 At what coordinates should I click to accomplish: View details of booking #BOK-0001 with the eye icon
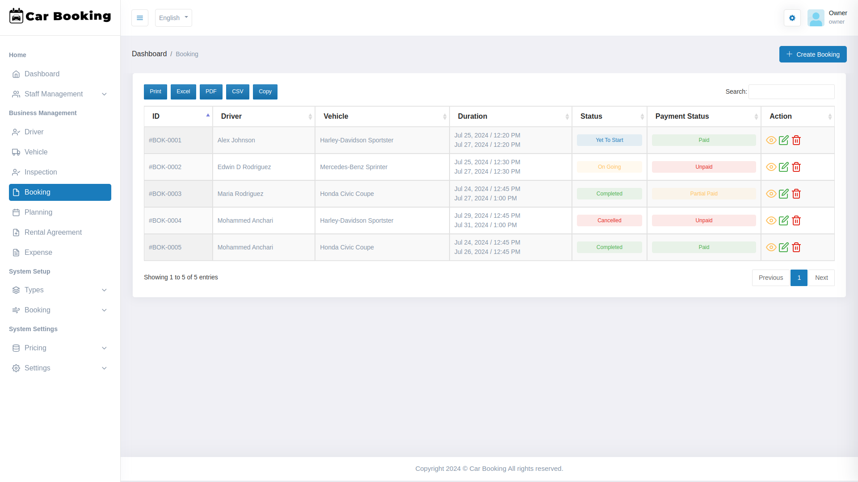[x=771, y=140]
